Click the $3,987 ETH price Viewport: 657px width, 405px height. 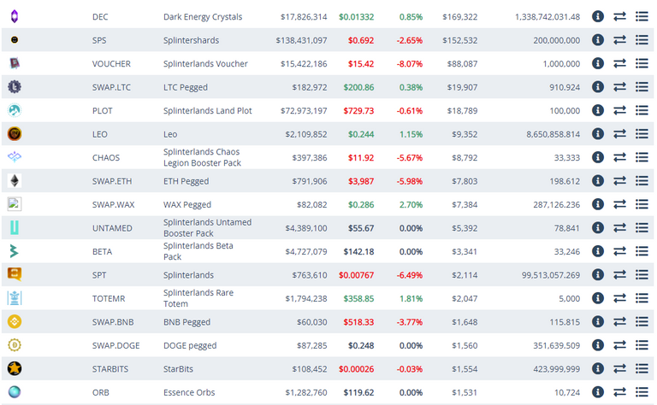(x=361, y=181)
